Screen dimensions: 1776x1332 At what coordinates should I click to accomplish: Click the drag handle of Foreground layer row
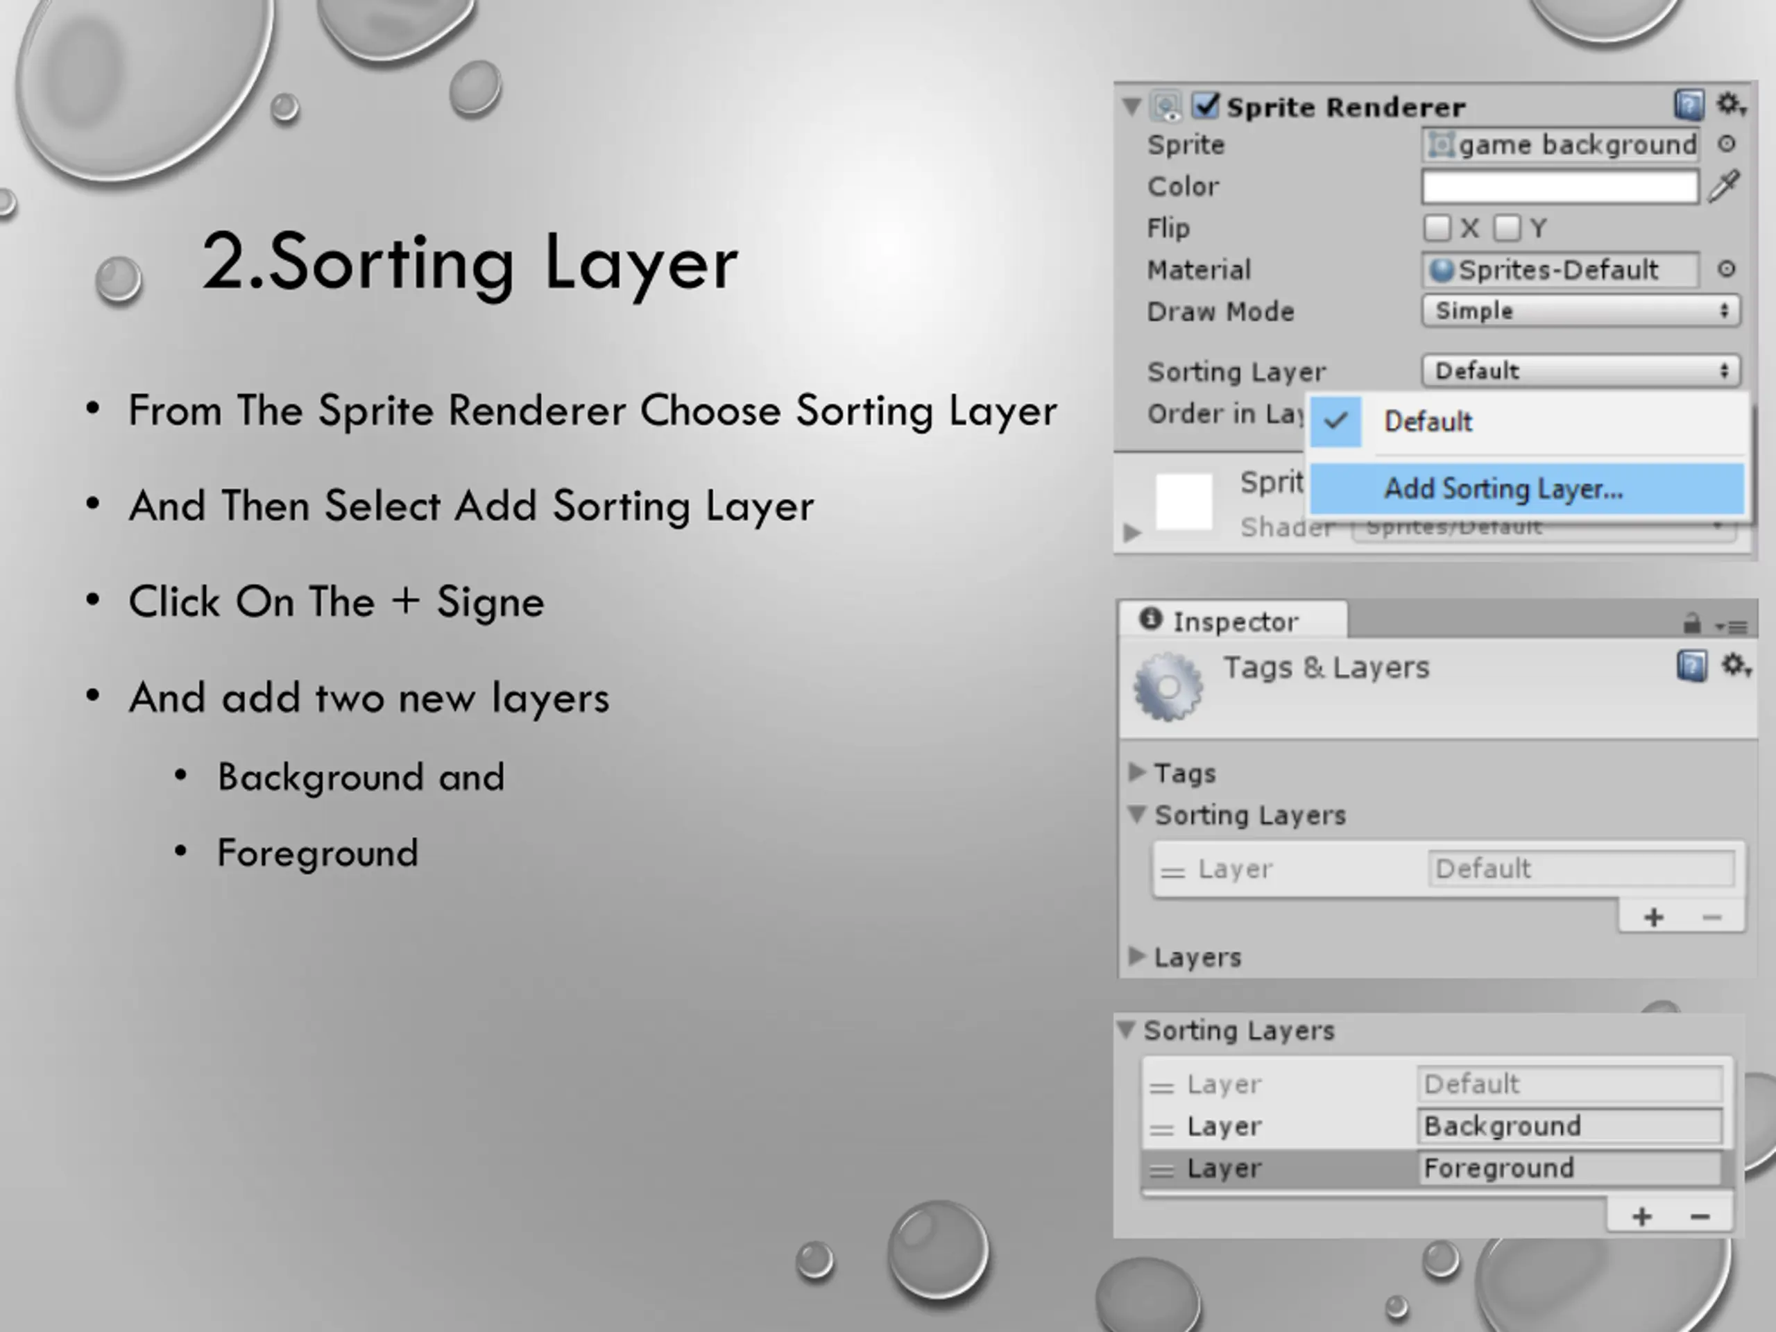(x=1161, y=1172)
